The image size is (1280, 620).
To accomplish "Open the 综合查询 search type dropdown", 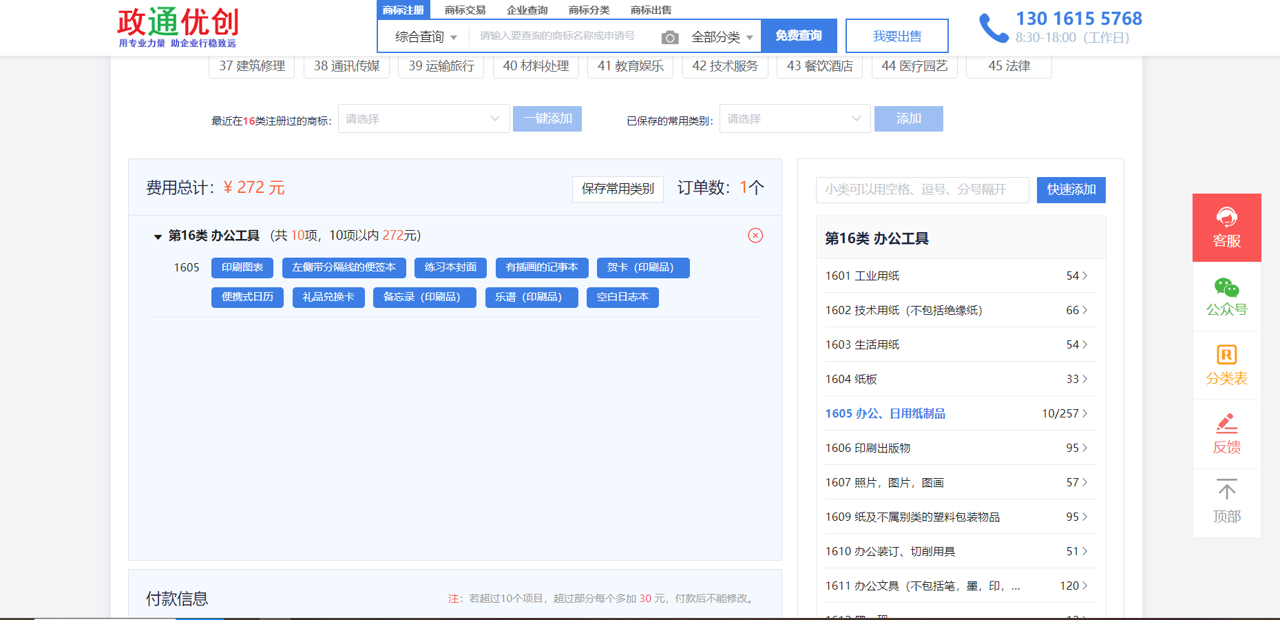I will pyautogui.click(x=425, y=37).
